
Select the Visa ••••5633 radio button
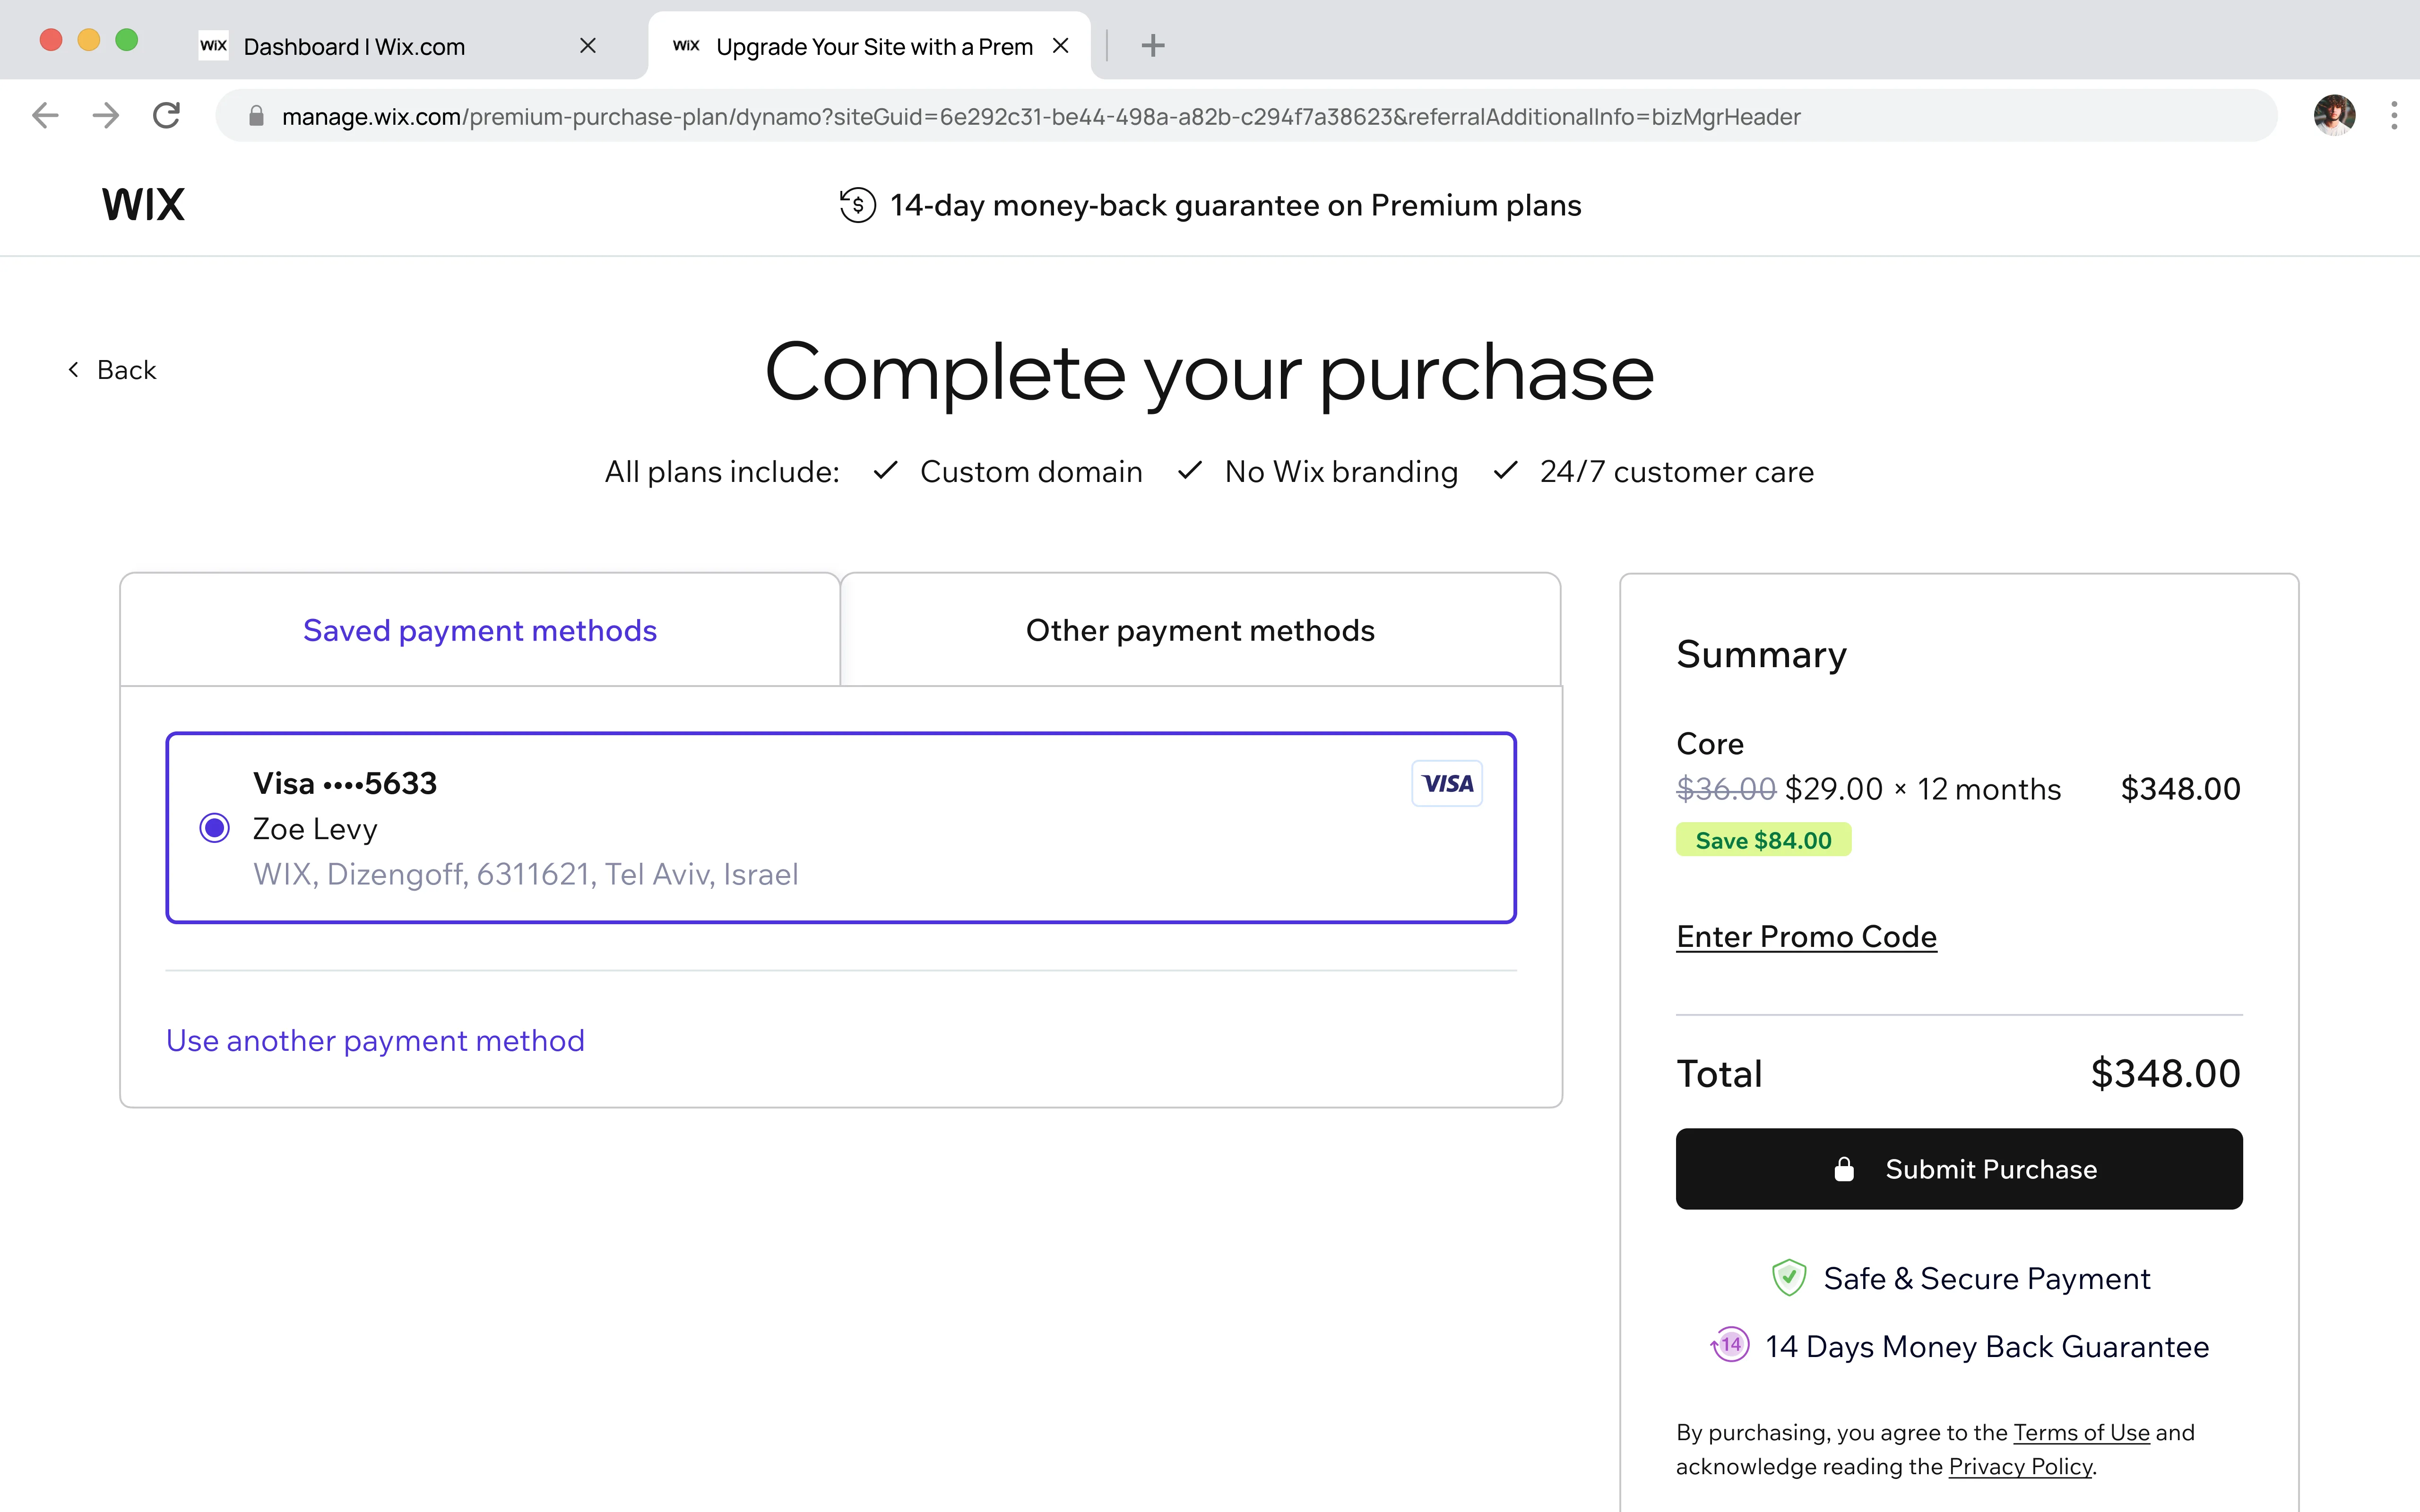pyautogui.click(x=214, y=828)
